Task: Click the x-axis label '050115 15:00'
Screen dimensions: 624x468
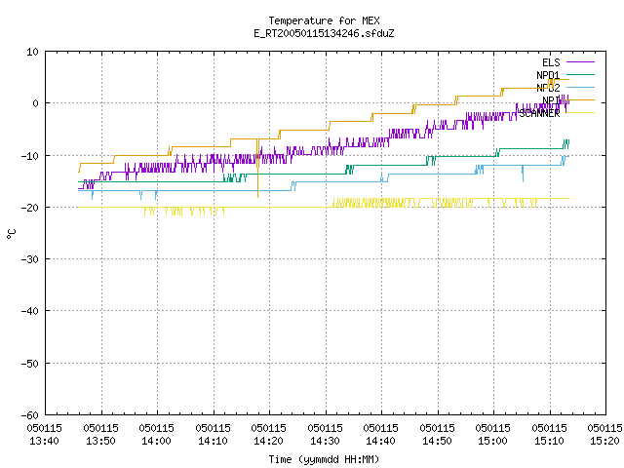Action: 493,434
